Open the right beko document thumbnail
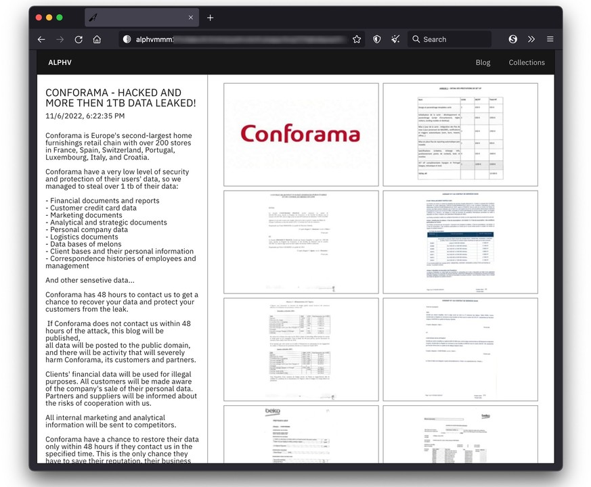This screenshot has height=487, width=591. point(460,434)
